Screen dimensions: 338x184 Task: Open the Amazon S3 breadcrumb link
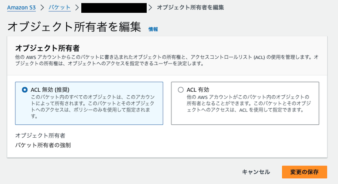pyautogui.click(x=21, y=8)
